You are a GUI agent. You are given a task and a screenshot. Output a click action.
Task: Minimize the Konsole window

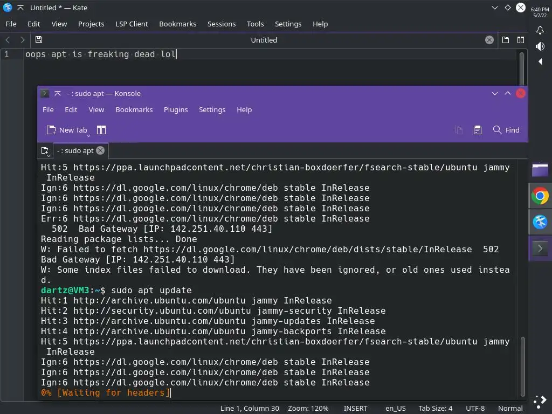(495, 93)
